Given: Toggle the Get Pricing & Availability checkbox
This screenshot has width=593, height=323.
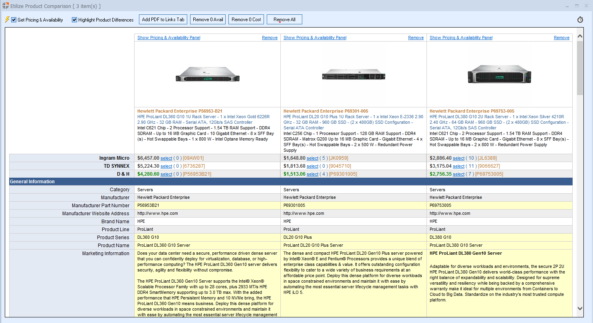Looking at the screenshot, I should [14, 20].
